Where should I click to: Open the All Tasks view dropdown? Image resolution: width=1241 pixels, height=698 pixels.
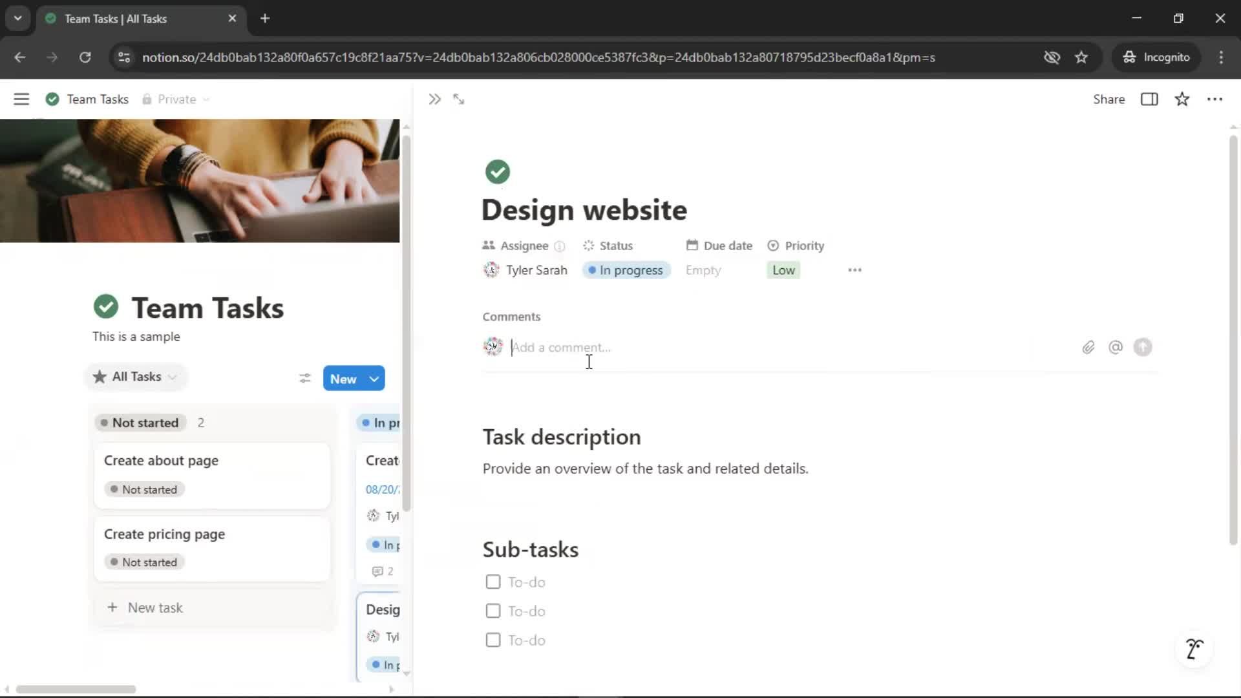pyautogui.click(x=136, y=377)
